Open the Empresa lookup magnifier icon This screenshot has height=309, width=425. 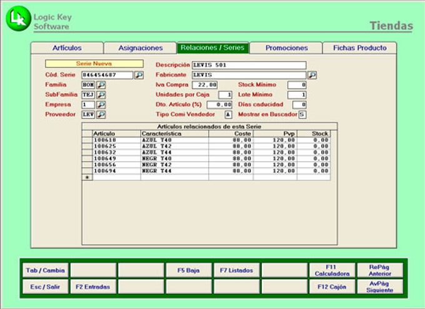101,104
